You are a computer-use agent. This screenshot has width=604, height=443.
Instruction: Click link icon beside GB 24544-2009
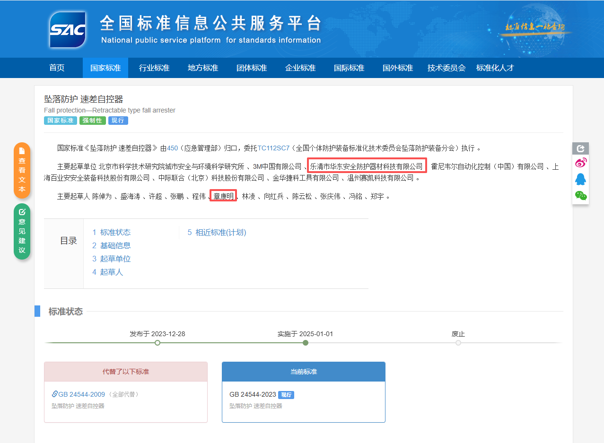(x=55, y=394)
